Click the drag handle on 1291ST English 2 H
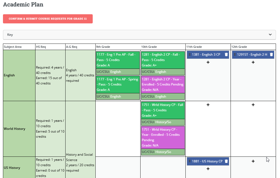280x178 pixels. click(235, 55)
